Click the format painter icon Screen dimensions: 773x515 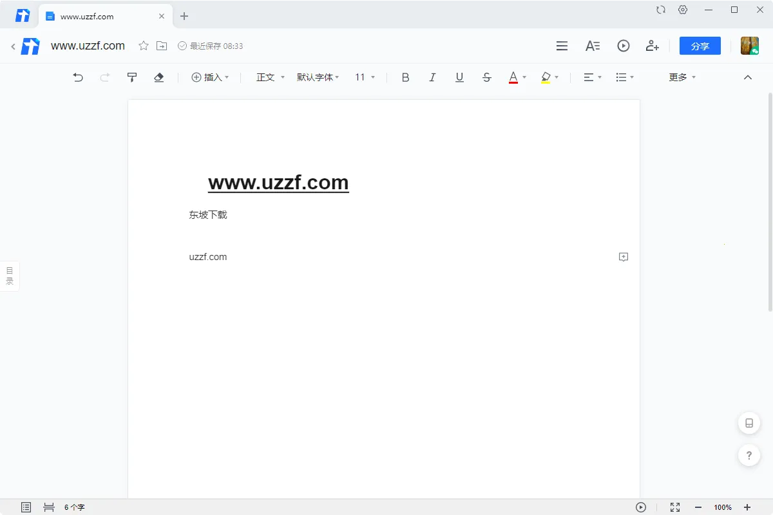132,77
